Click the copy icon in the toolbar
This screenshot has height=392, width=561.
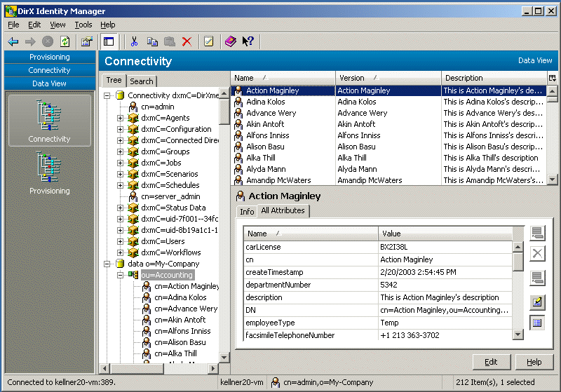click(x=152, y=41)
